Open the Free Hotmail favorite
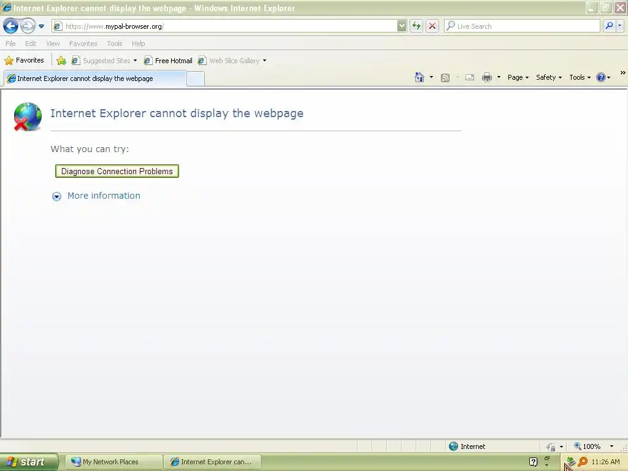 click(x=168, y=61)
